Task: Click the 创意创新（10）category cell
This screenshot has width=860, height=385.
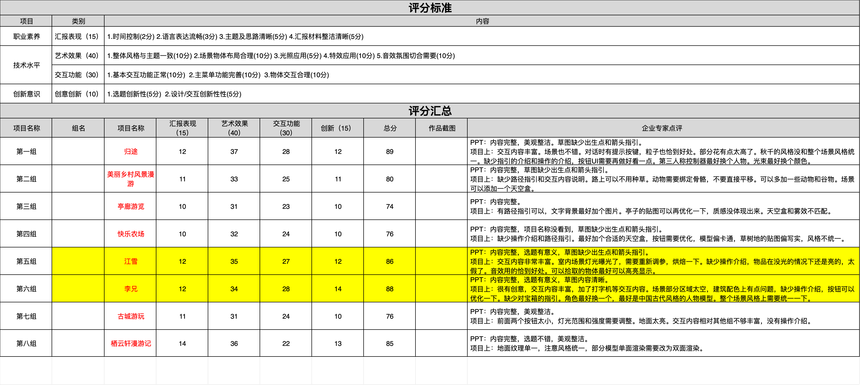Action: click(78, 94)
